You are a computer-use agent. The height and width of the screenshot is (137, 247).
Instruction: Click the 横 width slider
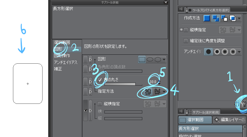pyautogui.click(x=123, y=112)
